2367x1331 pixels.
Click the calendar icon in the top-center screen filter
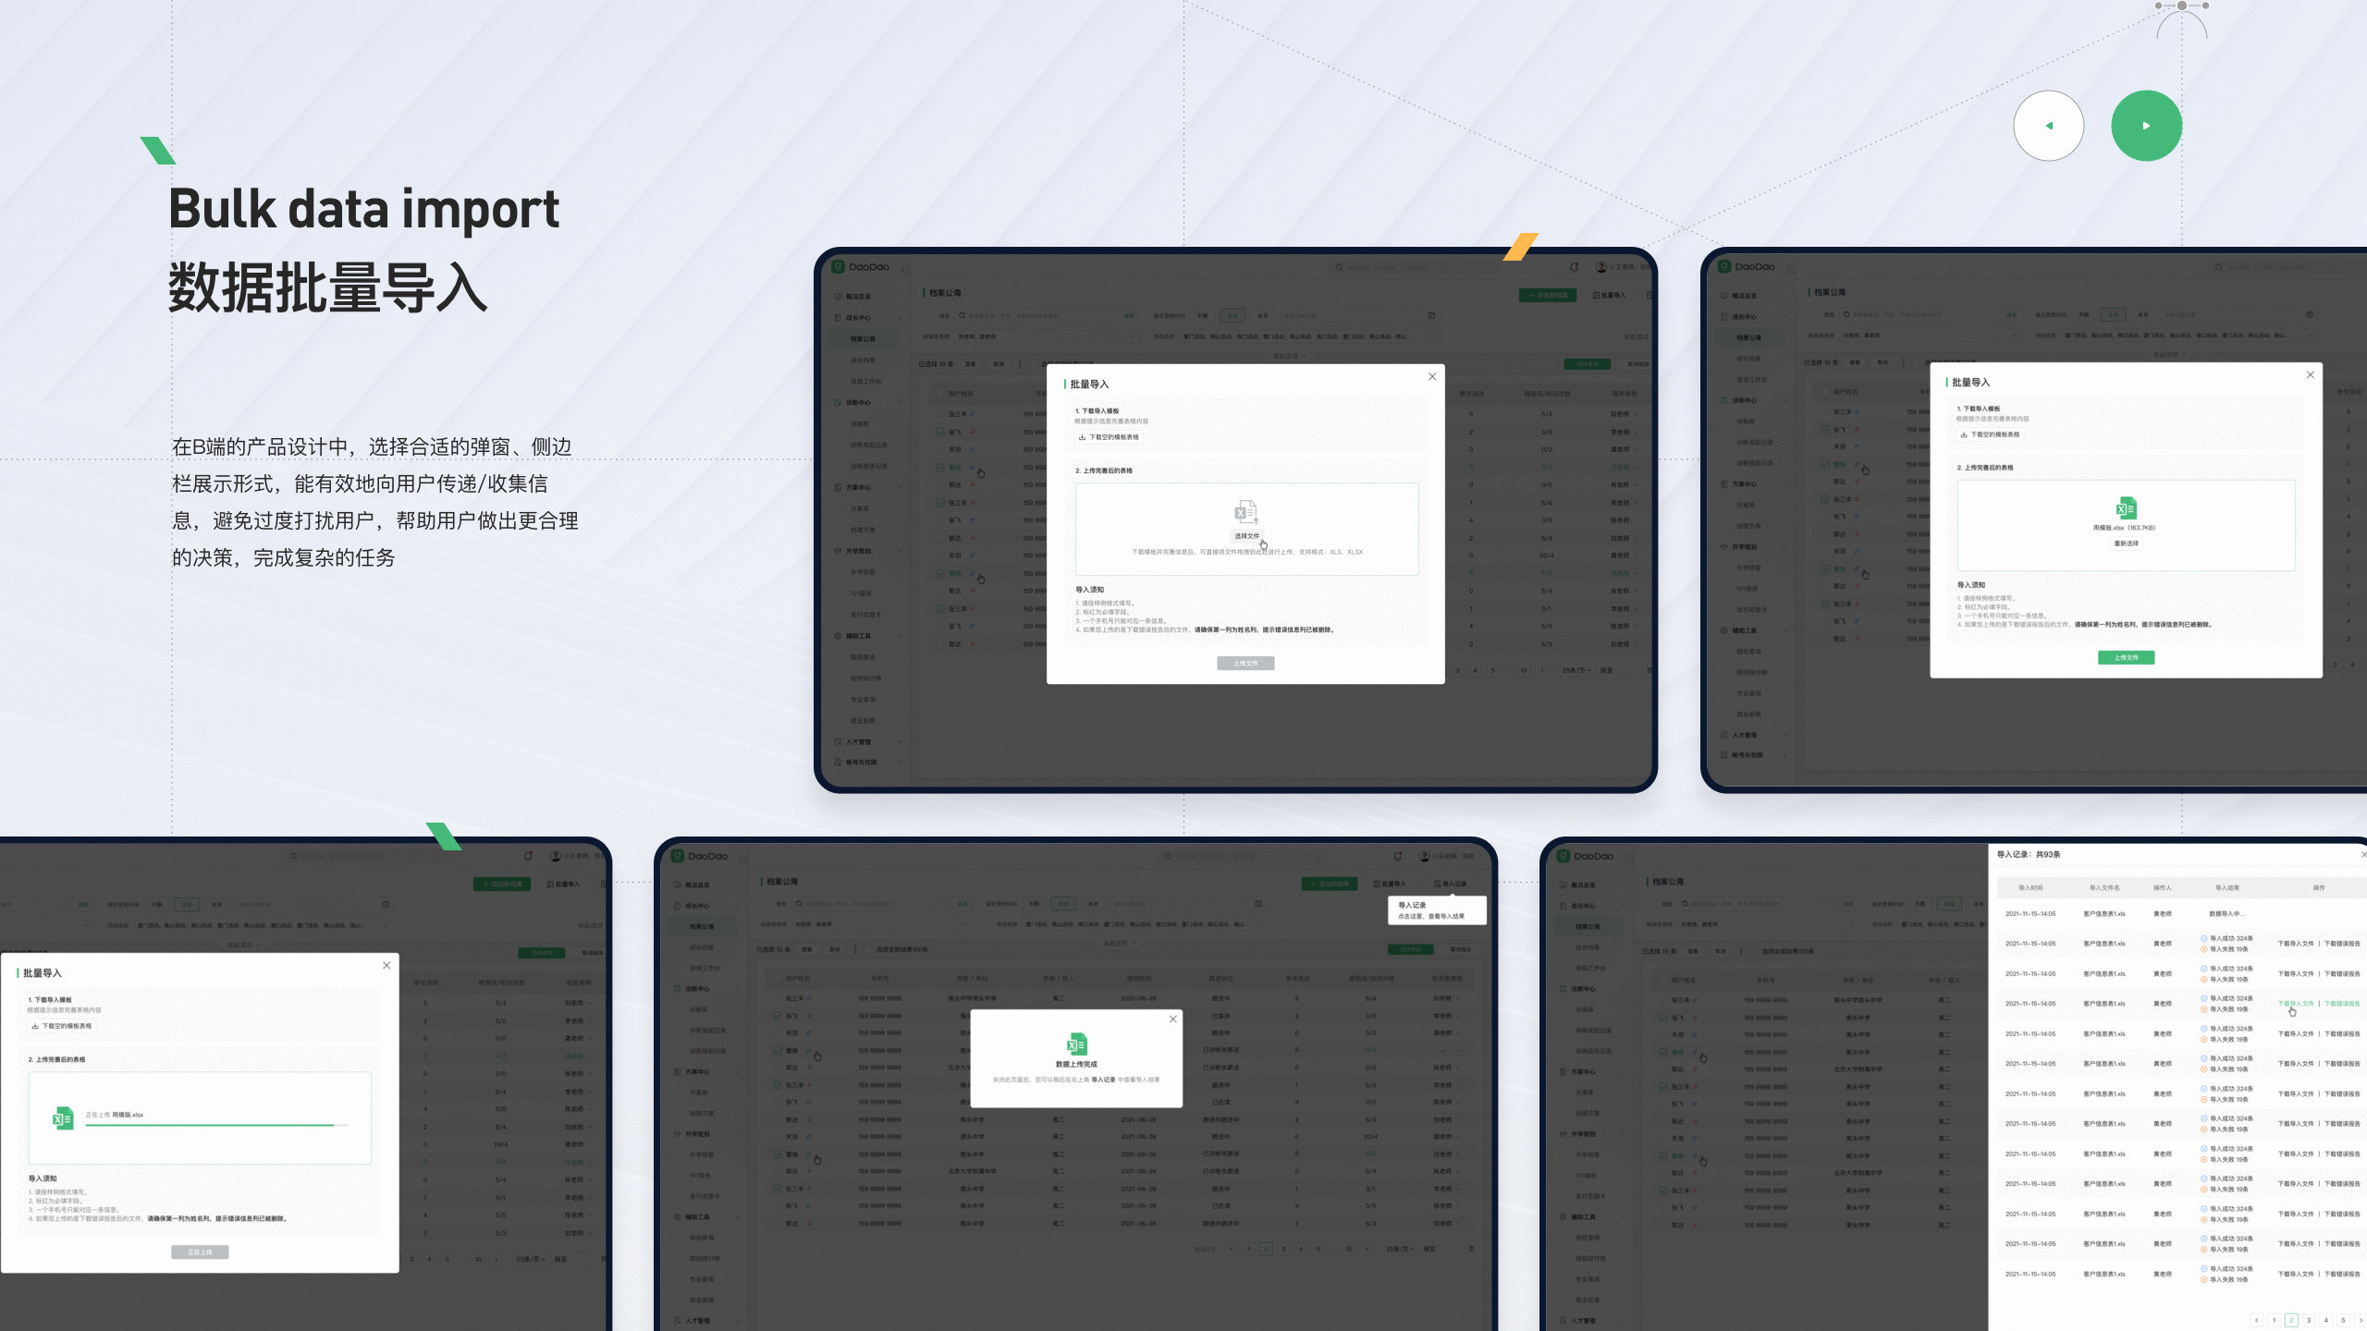pos(1431,316)
